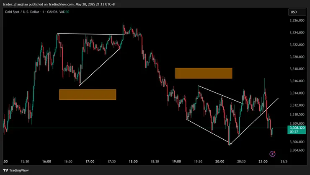Click the 3,322.000 price axis label
310x175 pixels.
point(297,45)
